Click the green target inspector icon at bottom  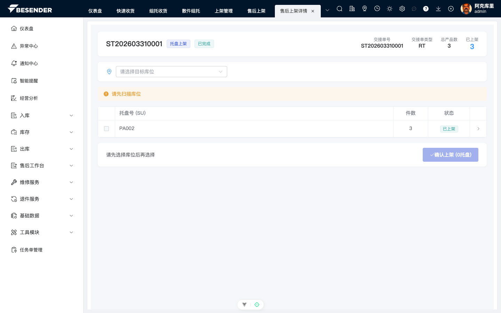coord(257,305)
